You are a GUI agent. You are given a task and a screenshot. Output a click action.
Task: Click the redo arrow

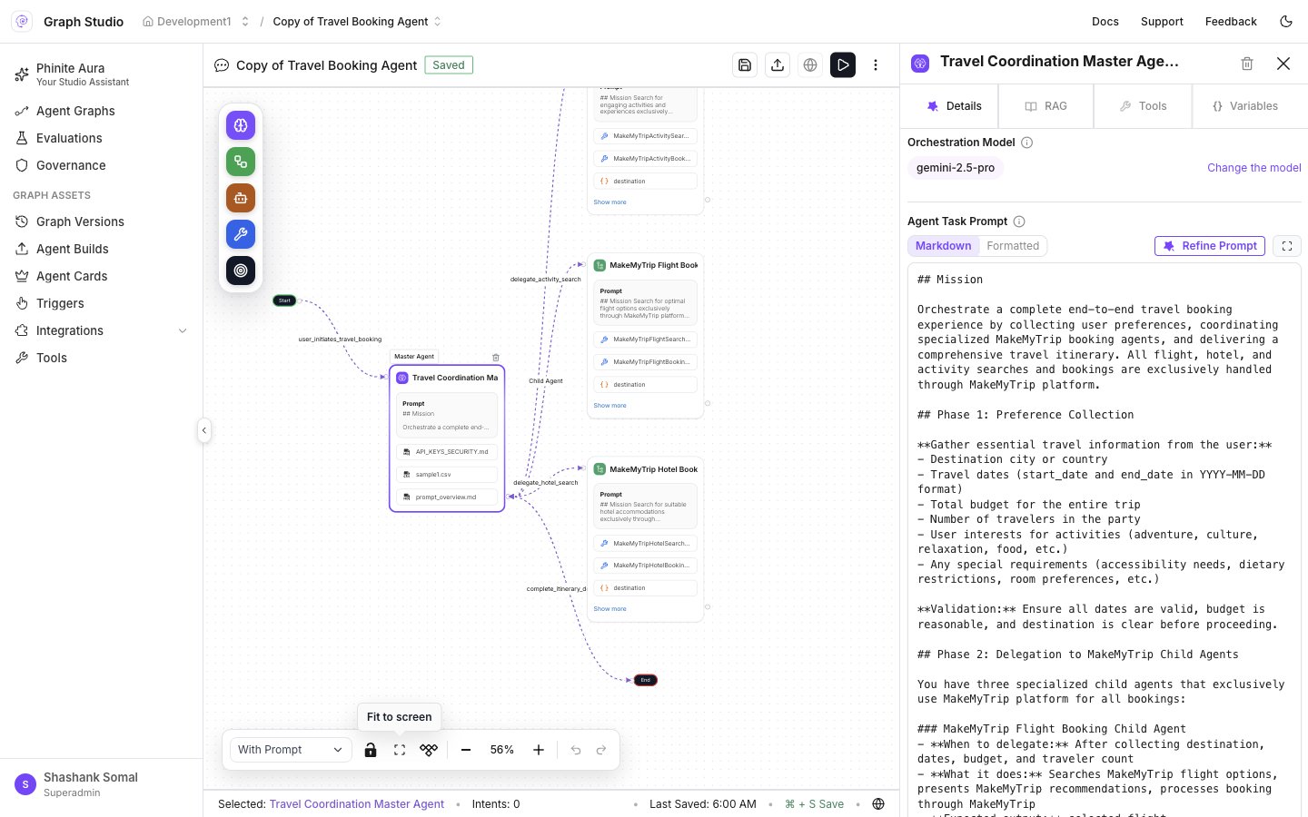click(x=601, y=750)
